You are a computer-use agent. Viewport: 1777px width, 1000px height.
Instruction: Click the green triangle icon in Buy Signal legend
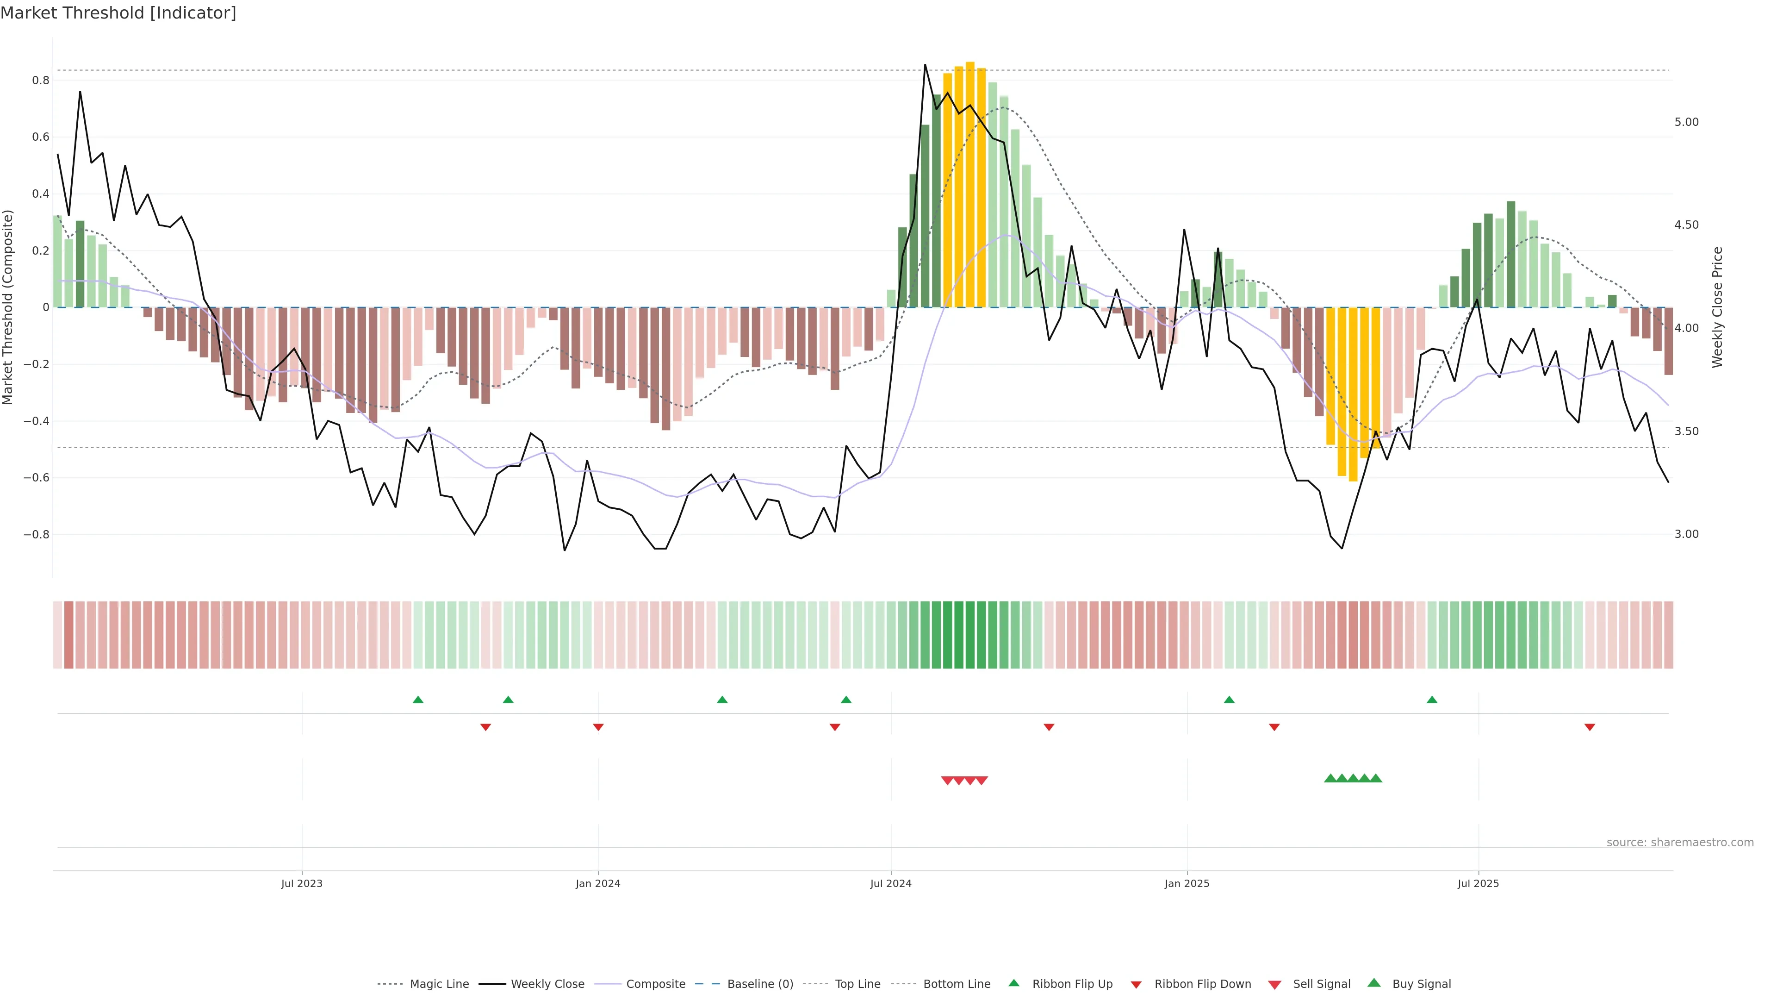pyautogui.click(x=1374, y=983)
